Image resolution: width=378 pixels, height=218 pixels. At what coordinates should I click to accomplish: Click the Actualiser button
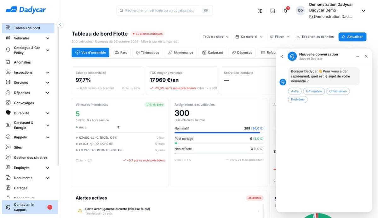pos(352,37)
